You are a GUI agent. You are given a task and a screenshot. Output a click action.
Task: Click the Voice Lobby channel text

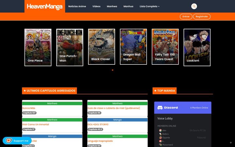click(x=165, y=118)
